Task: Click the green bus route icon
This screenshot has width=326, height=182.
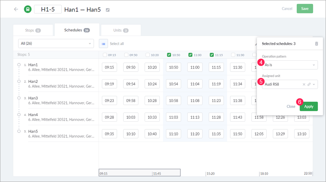Action: click(28, 9)
